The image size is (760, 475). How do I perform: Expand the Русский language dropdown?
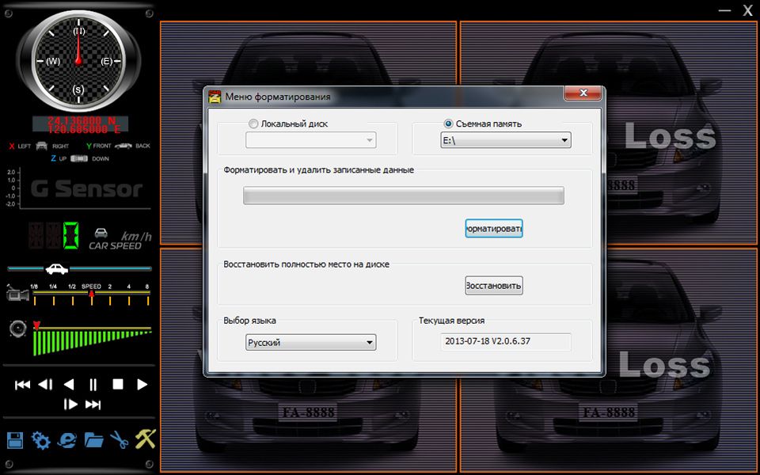tap(310, 343)
